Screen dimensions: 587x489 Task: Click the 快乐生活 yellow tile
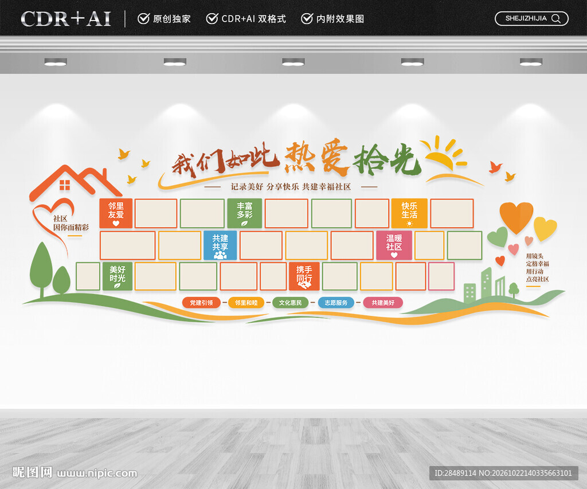409,213
